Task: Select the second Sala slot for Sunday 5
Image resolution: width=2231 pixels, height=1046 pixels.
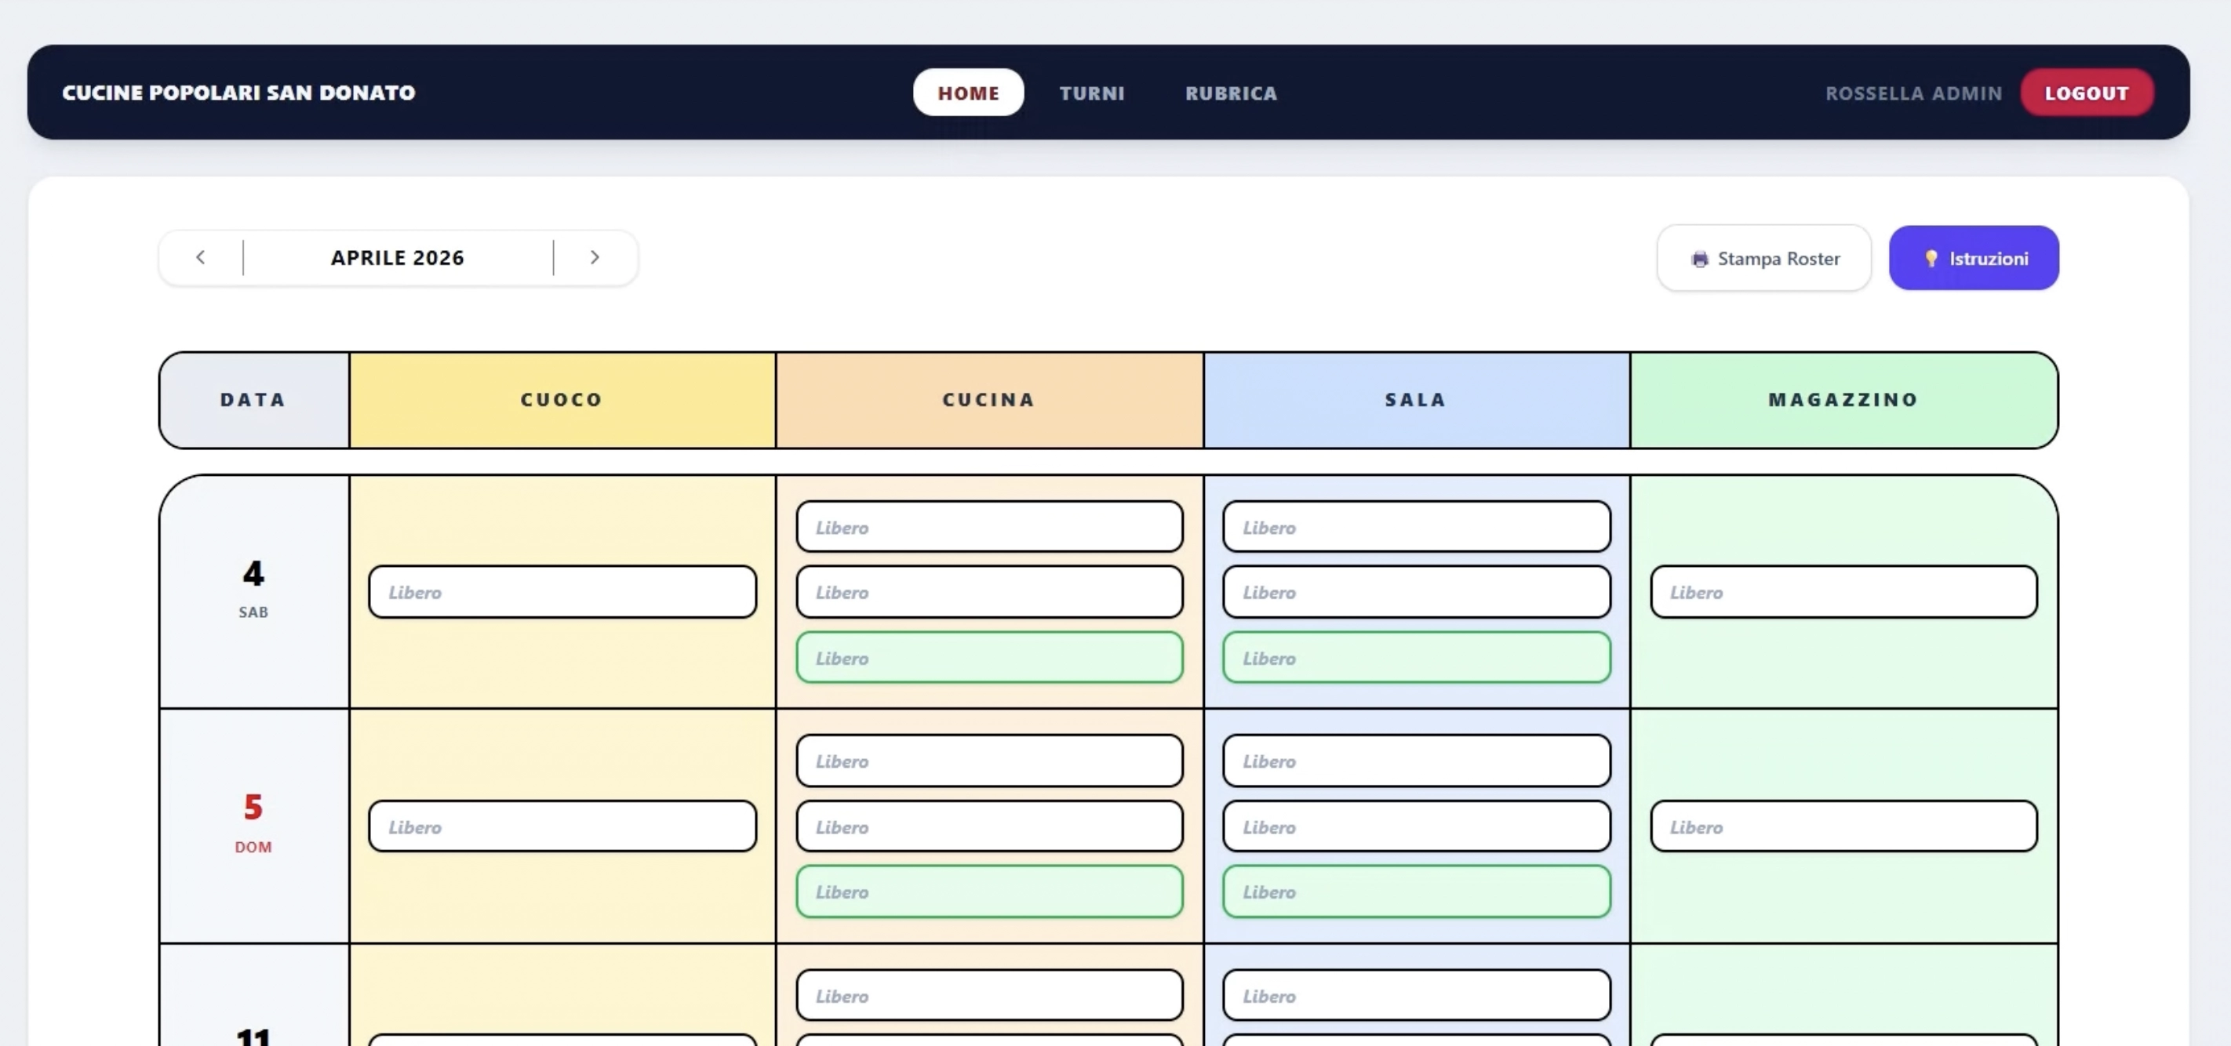Action: (x=1416, y=826)
